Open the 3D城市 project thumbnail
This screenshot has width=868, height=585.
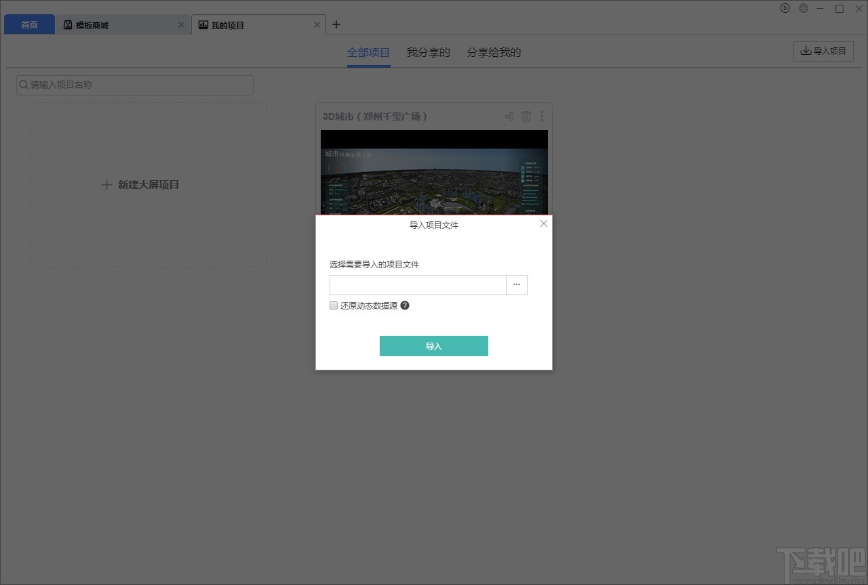point(434,169)
